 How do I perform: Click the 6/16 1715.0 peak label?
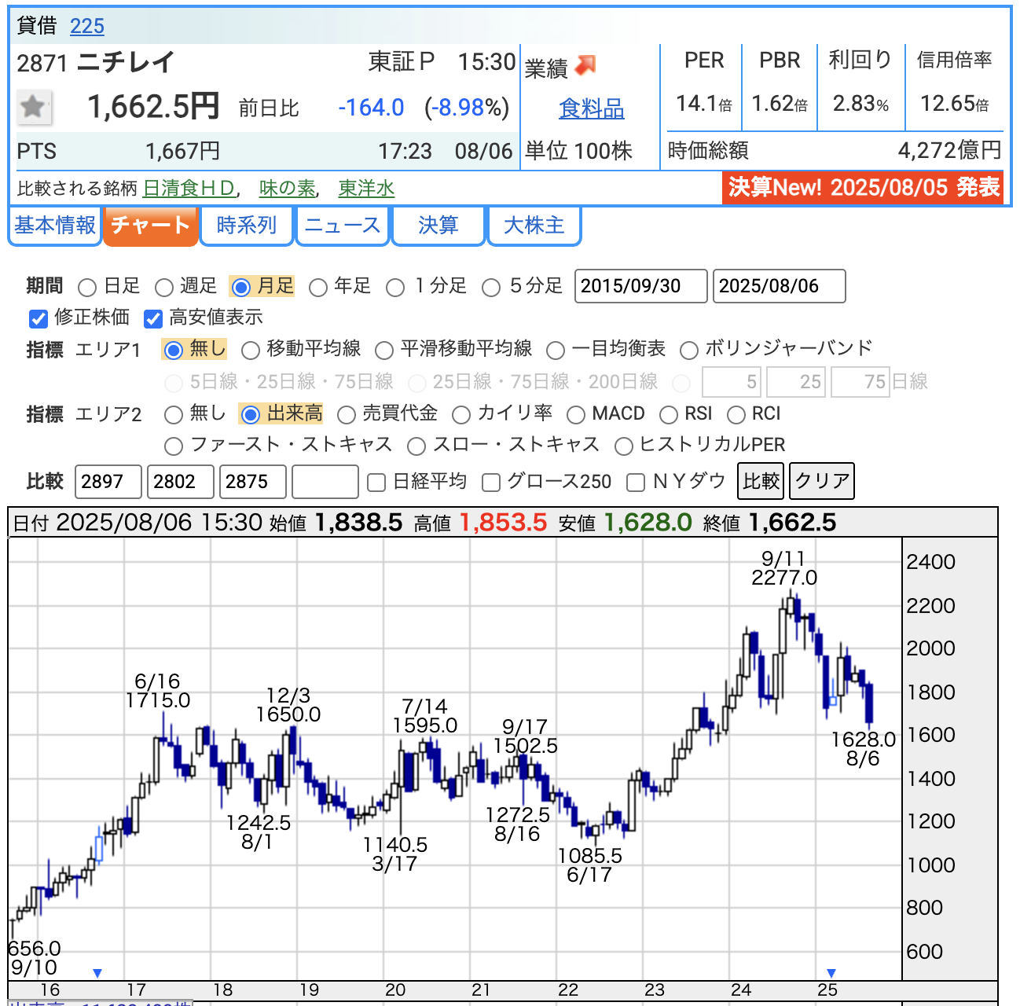point(158,691)
